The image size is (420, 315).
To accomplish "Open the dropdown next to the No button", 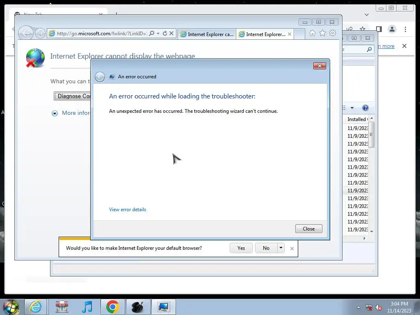I will (x=281, y=248).
